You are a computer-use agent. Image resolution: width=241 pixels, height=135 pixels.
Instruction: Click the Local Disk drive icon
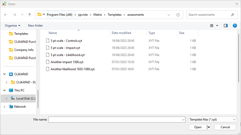click(13, 98)
